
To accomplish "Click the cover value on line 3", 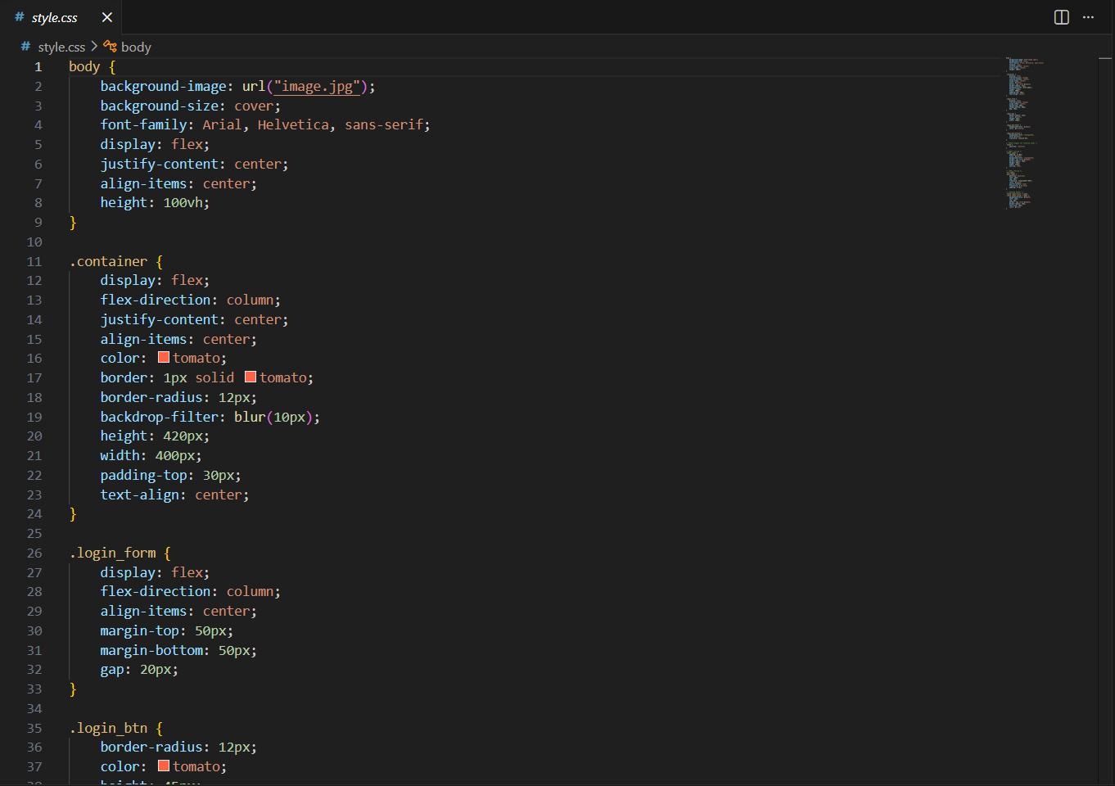I will click(254, 106).
